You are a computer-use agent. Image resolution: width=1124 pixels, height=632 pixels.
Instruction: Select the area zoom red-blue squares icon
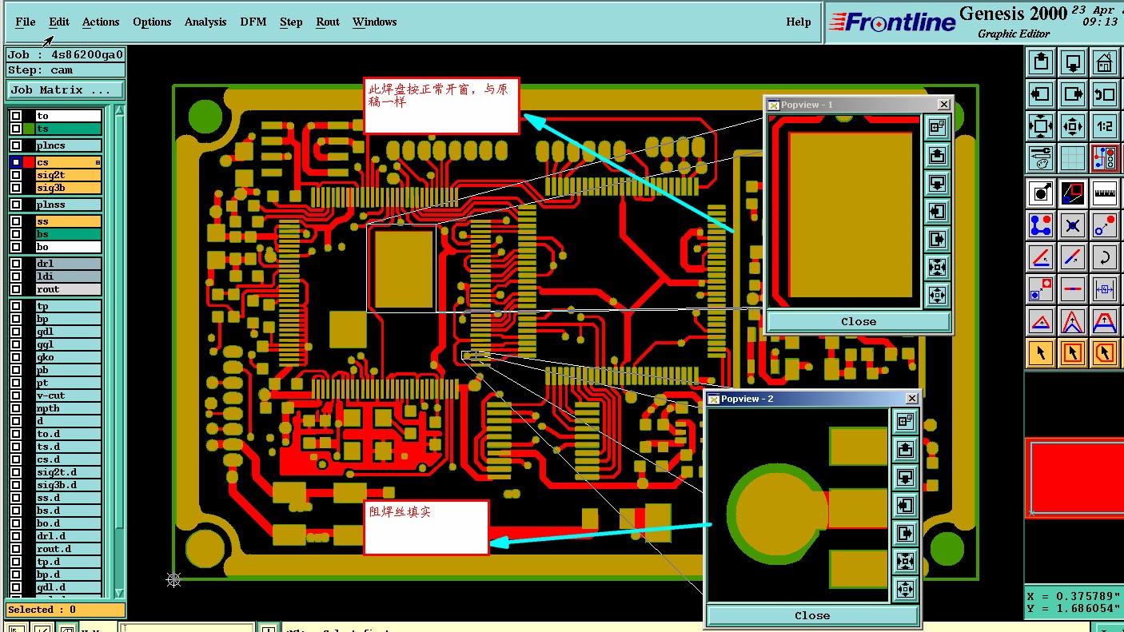(1072, 193)
